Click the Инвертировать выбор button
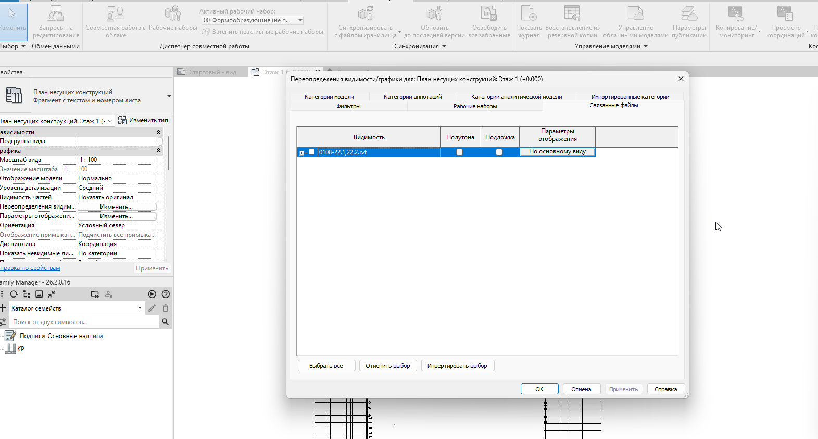This screenshot has height=439, width=818. click(x=457, y=366)
